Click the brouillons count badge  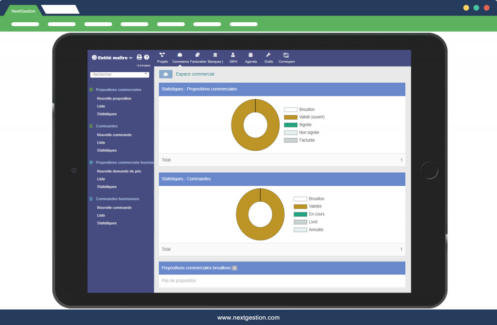[234, 268]
